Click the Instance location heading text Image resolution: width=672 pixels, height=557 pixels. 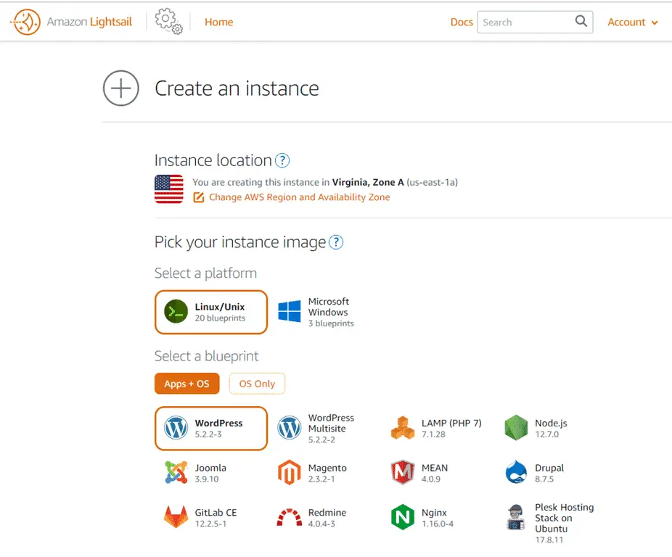(x=213, y=161)
